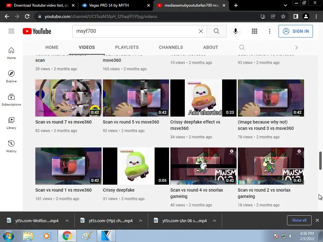Open Paint from the taskbar

tap(86, 236)
